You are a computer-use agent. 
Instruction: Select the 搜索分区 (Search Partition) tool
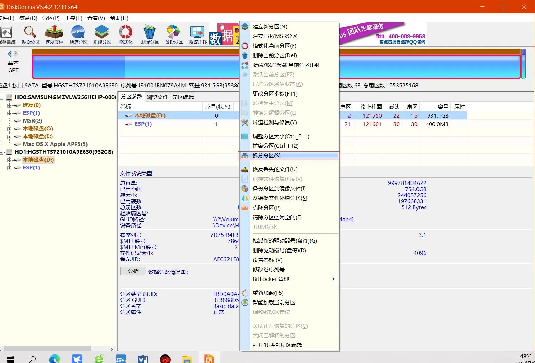[30, 34]
